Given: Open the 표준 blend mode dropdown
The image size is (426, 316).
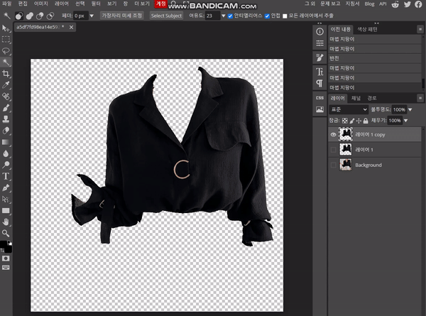Looking at the screenshot, I should (348, 110).
